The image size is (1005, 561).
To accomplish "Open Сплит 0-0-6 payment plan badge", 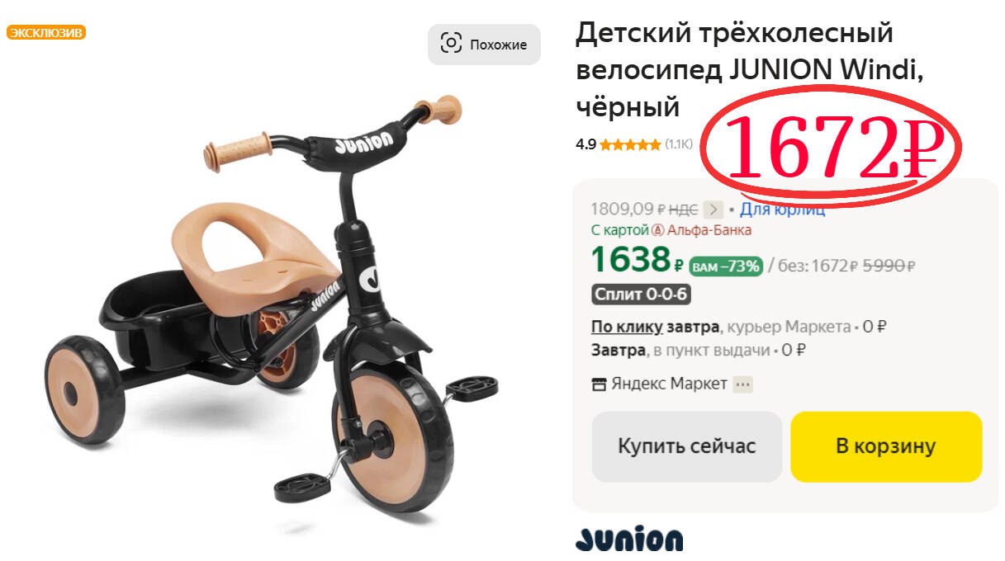I will click(642, 295).
